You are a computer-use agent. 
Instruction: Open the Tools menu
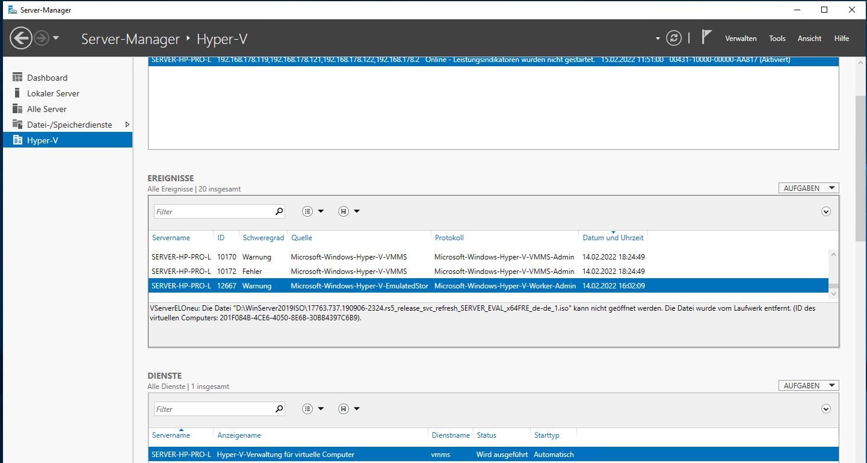pos(777,38)
